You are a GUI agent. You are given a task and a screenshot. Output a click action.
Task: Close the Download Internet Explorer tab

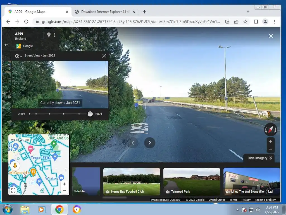(134, 12)
